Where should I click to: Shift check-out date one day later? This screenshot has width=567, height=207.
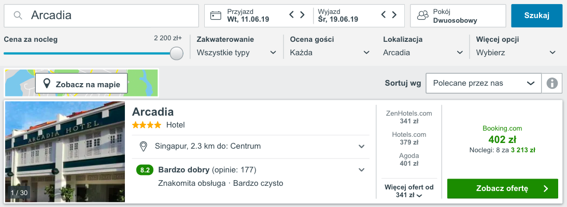click(394, 15)
